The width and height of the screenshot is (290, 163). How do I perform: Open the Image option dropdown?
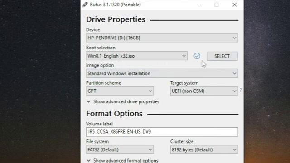(x=162, y=73)
